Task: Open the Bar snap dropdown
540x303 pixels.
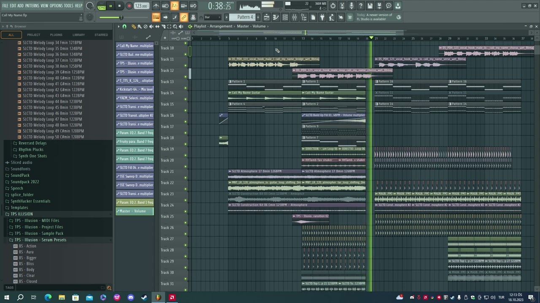Action: point(212,17)
